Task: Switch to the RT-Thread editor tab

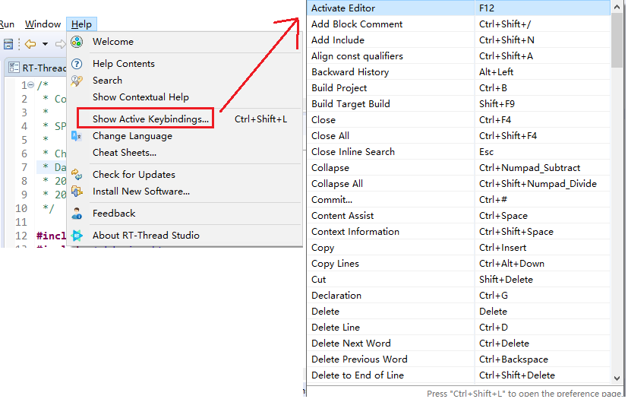Action: coord(37,68)
